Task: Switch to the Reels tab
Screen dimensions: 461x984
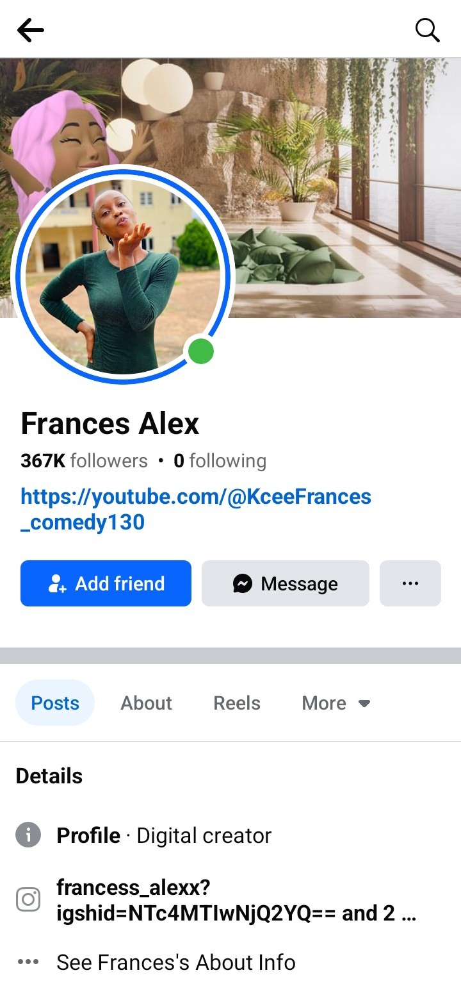Action: pos(237,703)
